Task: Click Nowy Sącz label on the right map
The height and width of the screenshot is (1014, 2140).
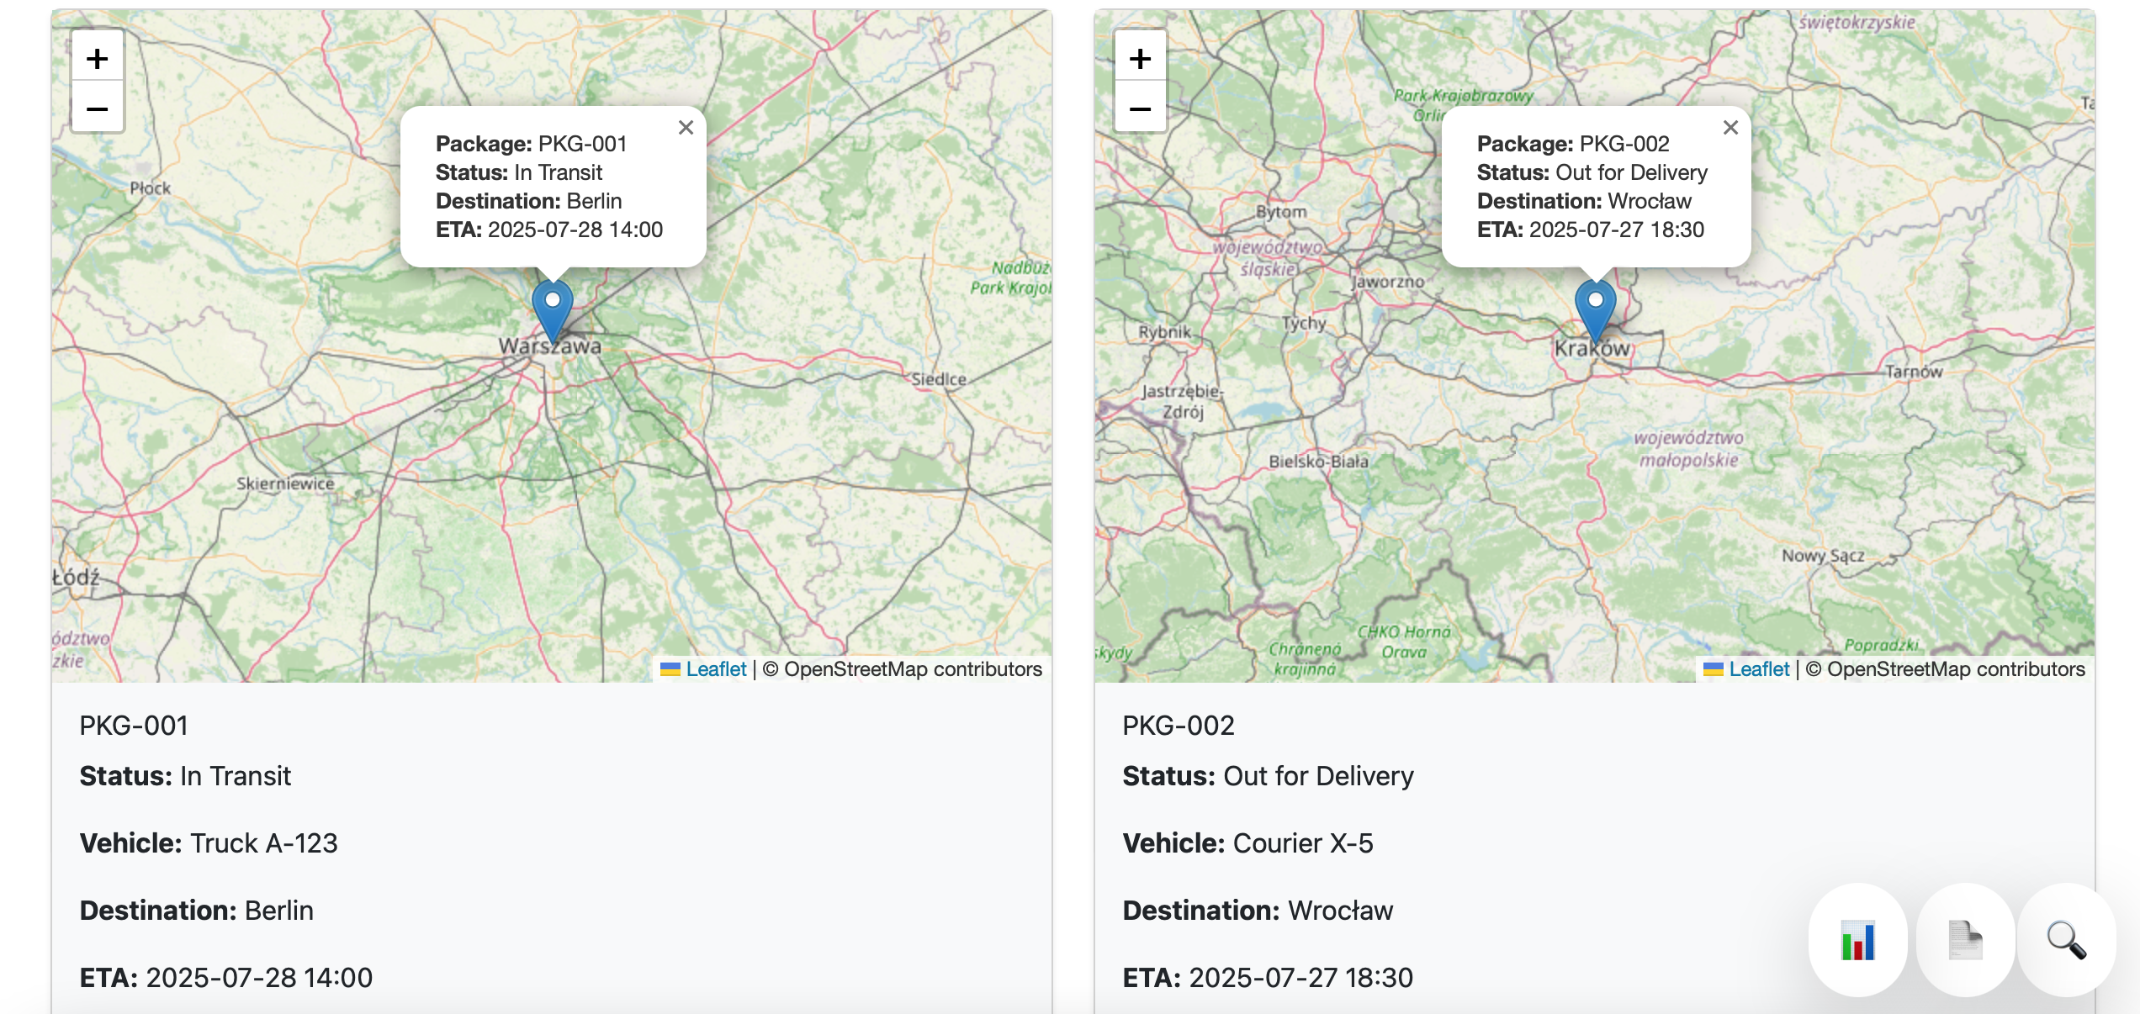Action: pyautogui.click(x=1823, y=556)
